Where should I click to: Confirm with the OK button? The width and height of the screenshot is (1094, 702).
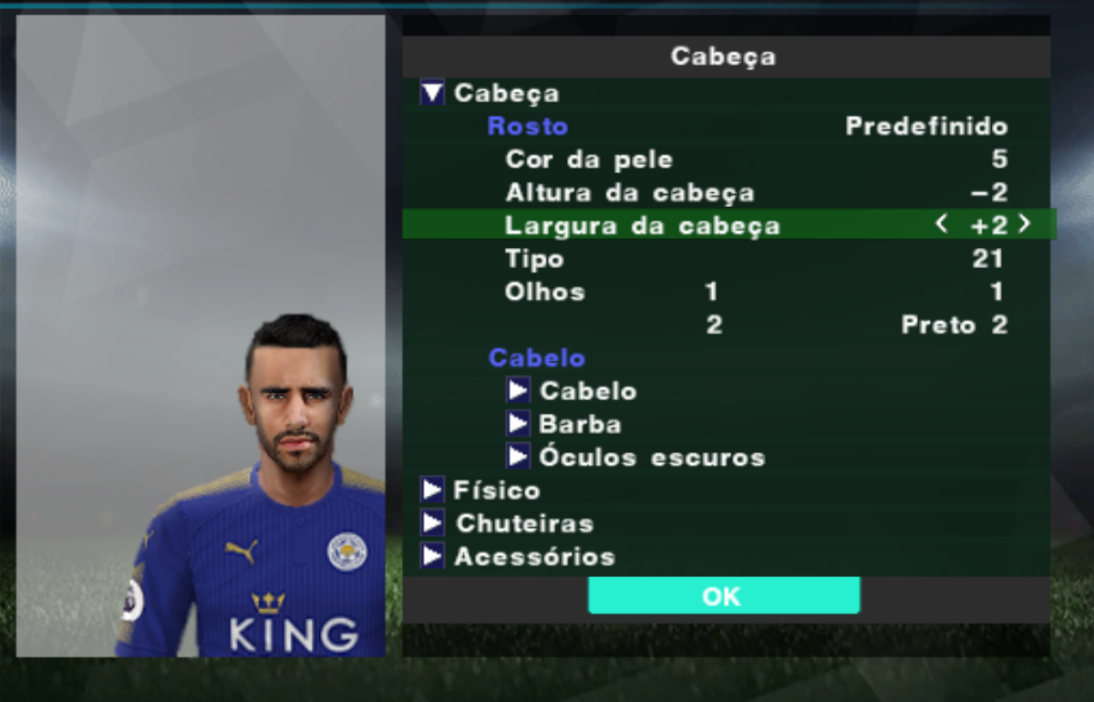tap(724, 596)
